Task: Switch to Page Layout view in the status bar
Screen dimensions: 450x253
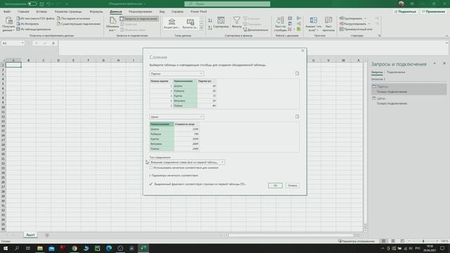Action: click(x=393, y=241)
